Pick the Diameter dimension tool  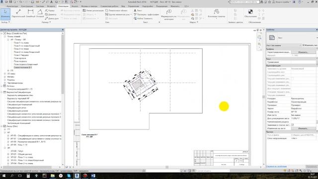point(51,14)
